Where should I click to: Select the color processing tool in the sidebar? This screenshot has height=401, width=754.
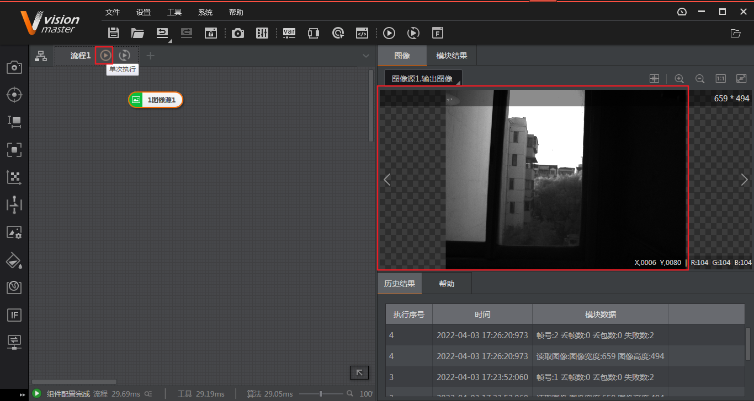pos(14,260)
